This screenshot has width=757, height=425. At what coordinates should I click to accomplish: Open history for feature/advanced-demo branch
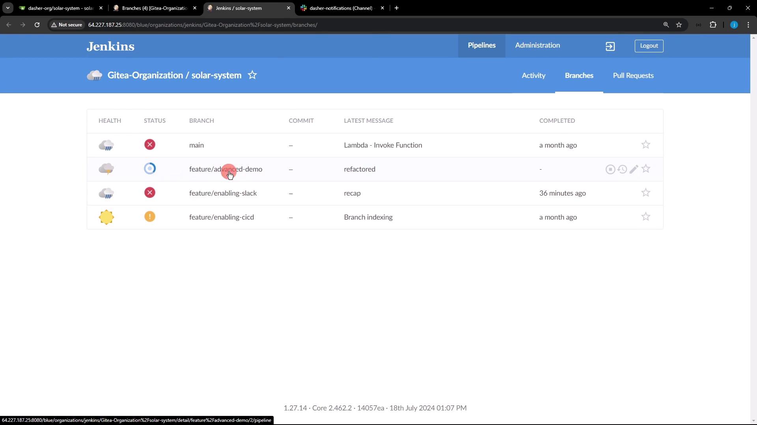[x=622, y=169]
